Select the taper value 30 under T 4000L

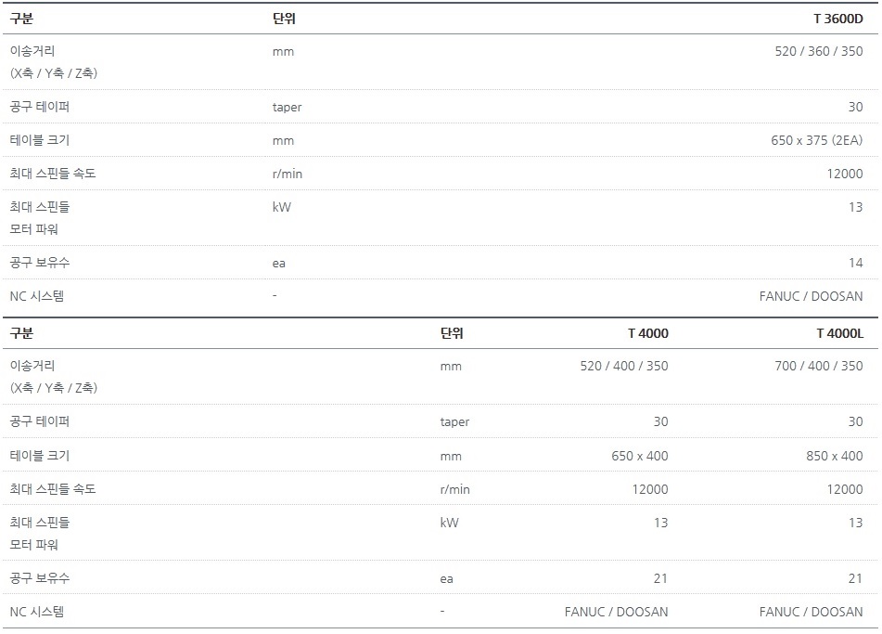pos(855,421)
